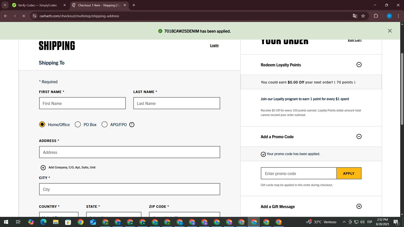Open the clock showing 2:52 PM
This screenshot has width=404, height=227.
point(382,222)
